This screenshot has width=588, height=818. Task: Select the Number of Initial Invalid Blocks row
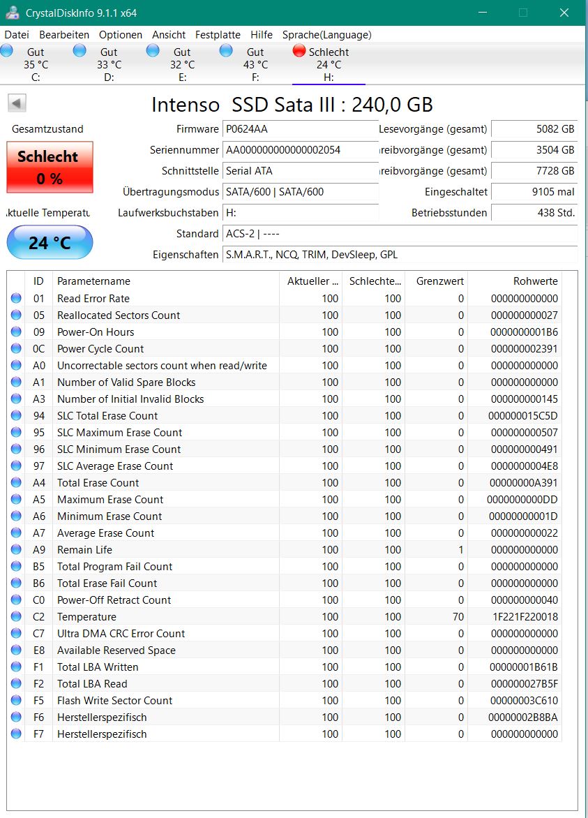[285, 399]
